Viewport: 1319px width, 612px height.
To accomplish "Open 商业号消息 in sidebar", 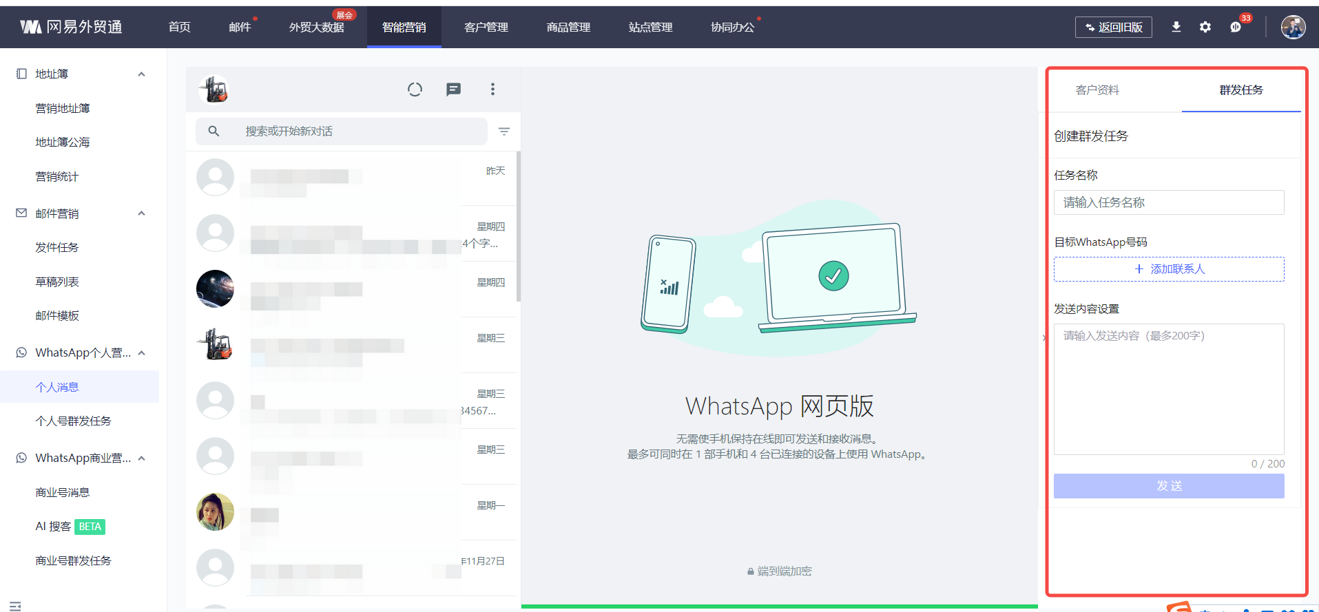I will tap(63, 492).
